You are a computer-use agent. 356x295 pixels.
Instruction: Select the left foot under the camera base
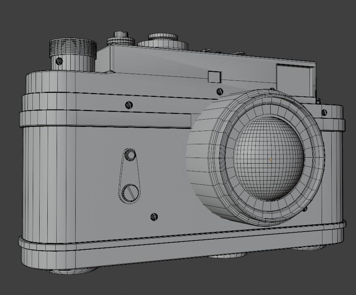[x=72, y=270]
